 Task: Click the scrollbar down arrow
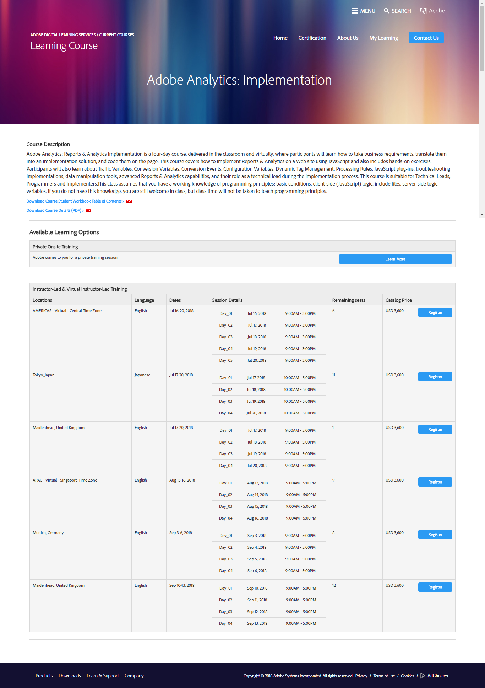(x=482, y=215)
